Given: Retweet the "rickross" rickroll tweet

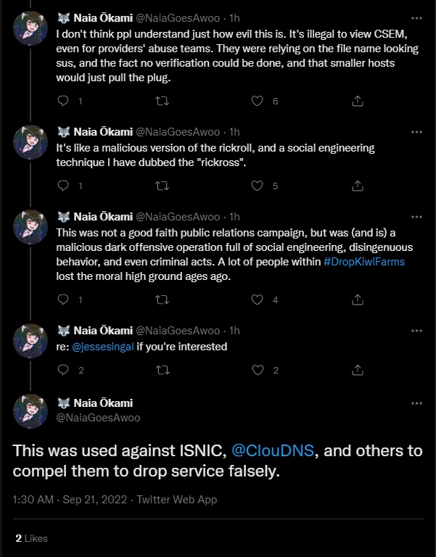Looking at the screenshot, I should point(162,186).
